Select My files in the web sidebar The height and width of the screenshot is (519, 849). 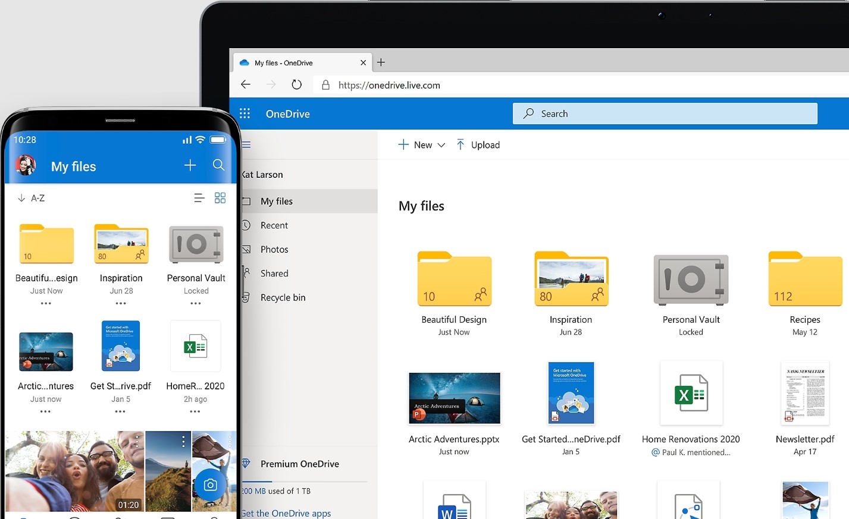tap(309, 201)
